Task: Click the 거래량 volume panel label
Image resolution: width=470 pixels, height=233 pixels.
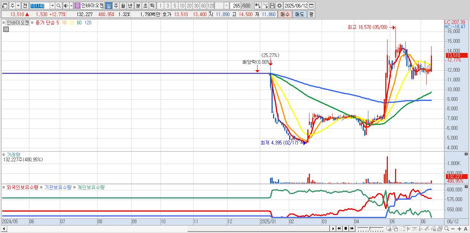Action: tap(14, 154)
